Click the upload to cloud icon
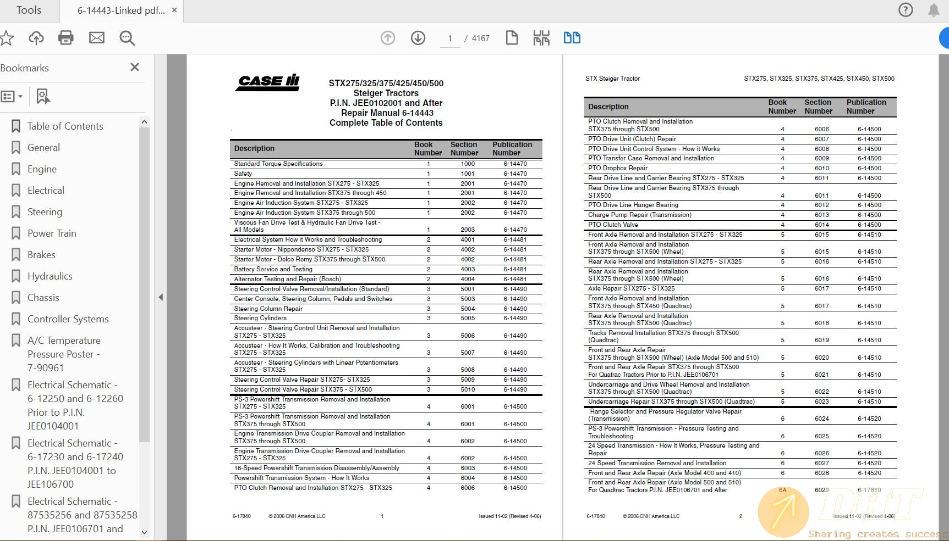The image size is (949, 541). click(36, 38)
